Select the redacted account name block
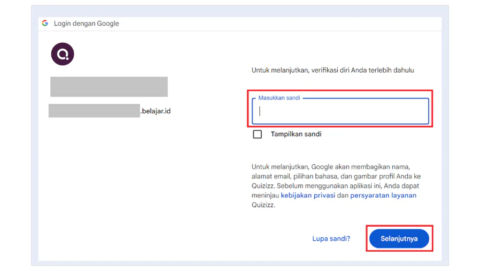The height and width of the screenshot is (271, 481). coord(109,87)
